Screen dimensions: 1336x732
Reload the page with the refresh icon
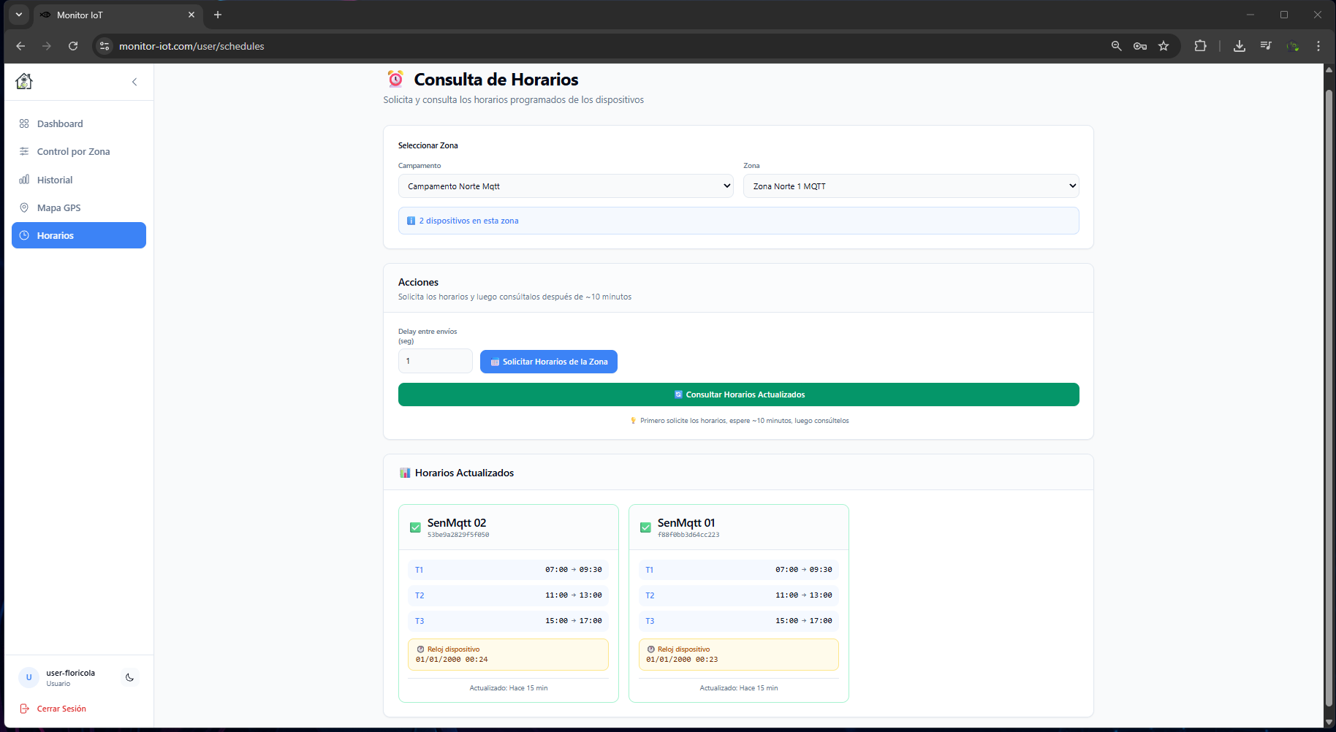(x=73, y=46)
